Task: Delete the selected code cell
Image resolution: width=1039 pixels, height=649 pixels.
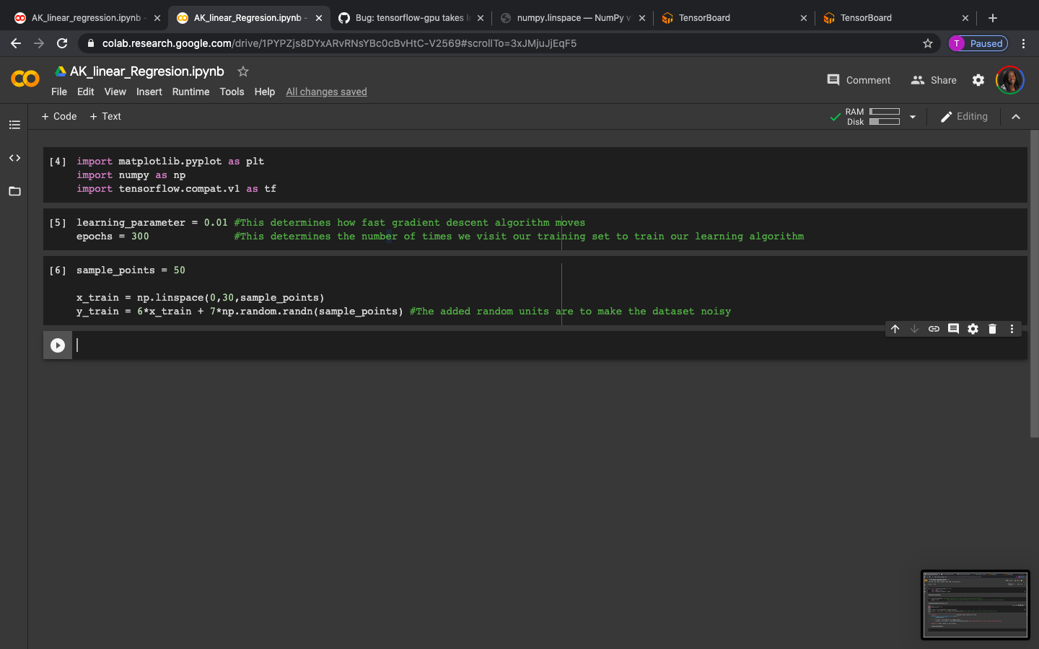Action: click(992, 329)
